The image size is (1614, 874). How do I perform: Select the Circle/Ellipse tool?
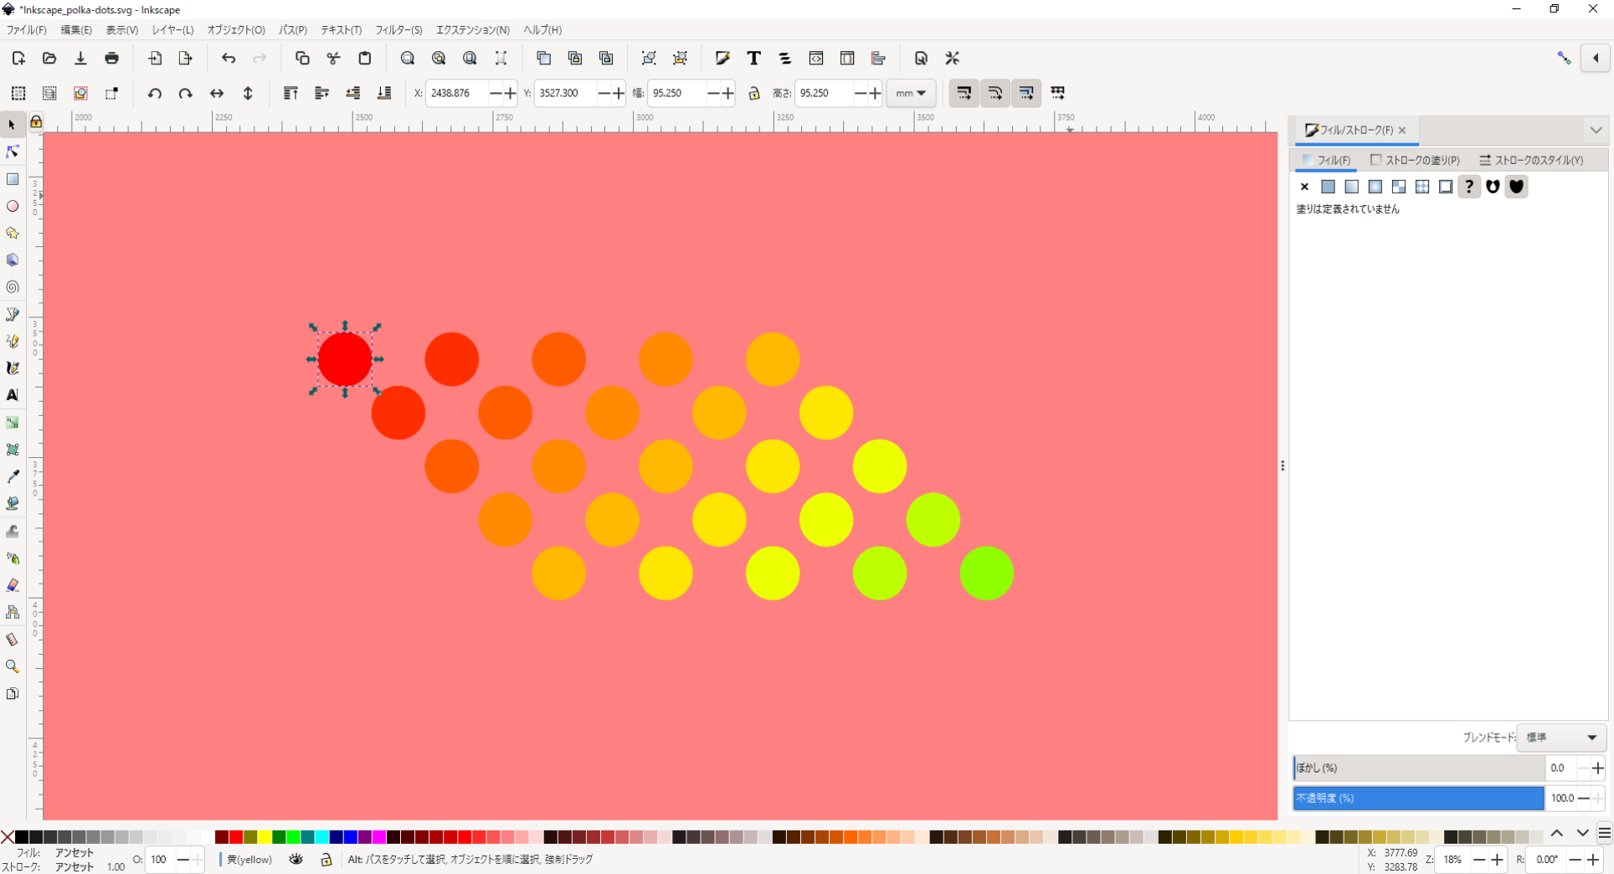13,206
